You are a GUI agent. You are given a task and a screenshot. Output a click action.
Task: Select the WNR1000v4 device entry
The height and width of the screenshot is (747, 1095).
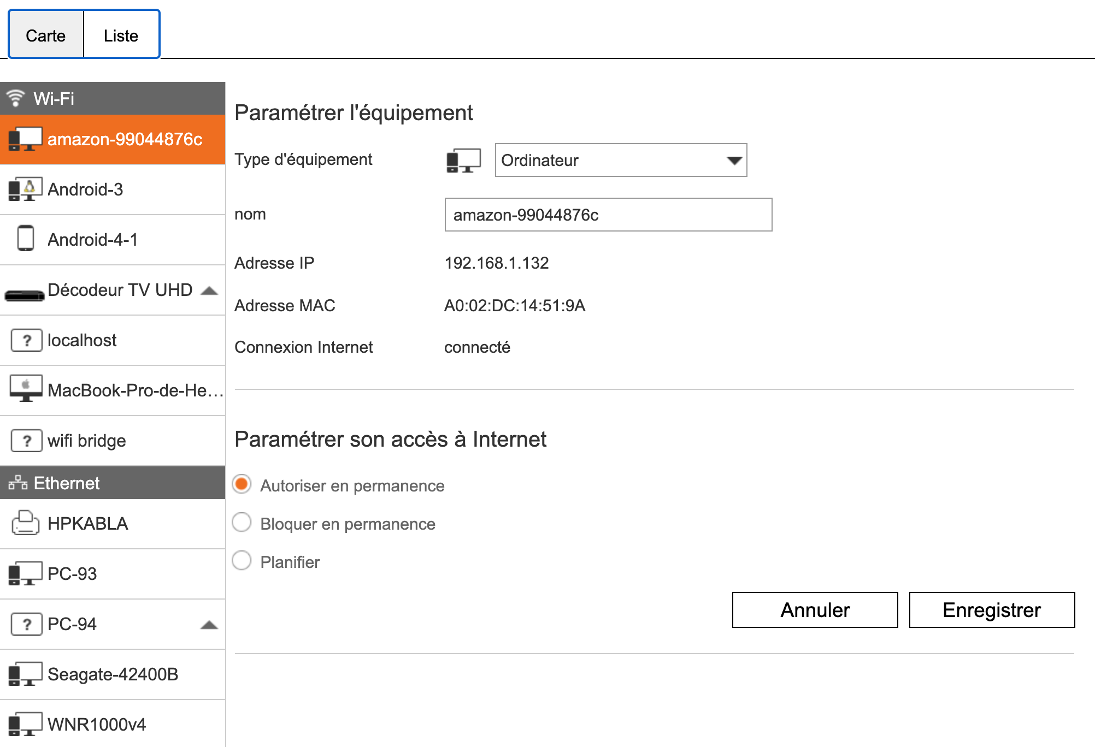click(x=96, y=724)
